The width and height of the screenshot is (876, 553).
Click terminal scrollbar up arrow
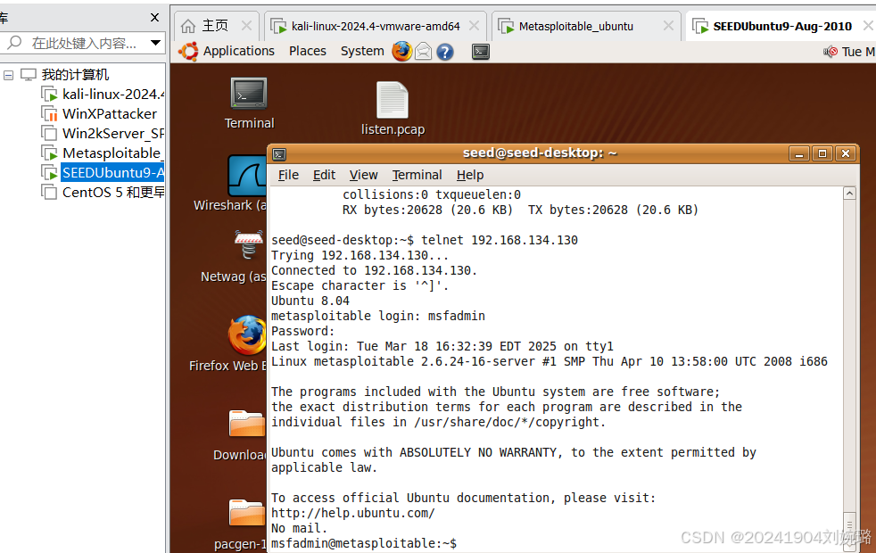point(850,194)
